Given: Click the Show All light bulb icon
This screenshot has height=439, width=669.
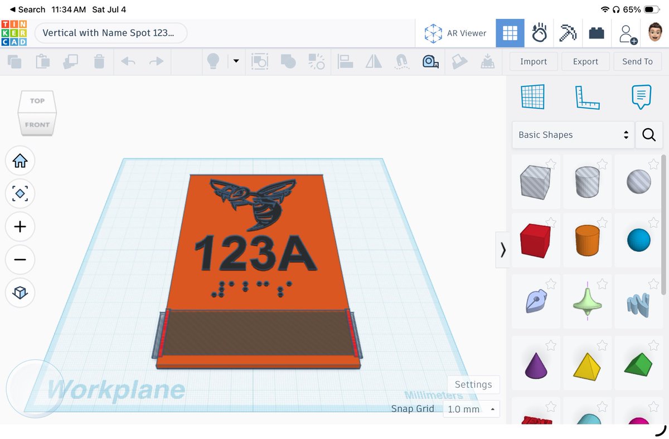Looking at the screenshot, I should pyautogui.click(x=212, y=61).
